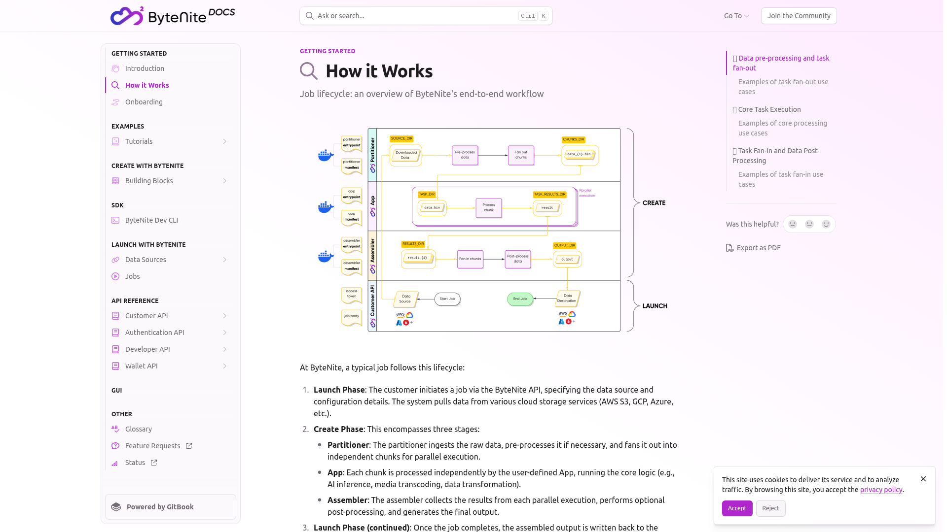Screen dimensions: 947x532
Task: Click the Customer API book icon
Action: pos(115,316)
